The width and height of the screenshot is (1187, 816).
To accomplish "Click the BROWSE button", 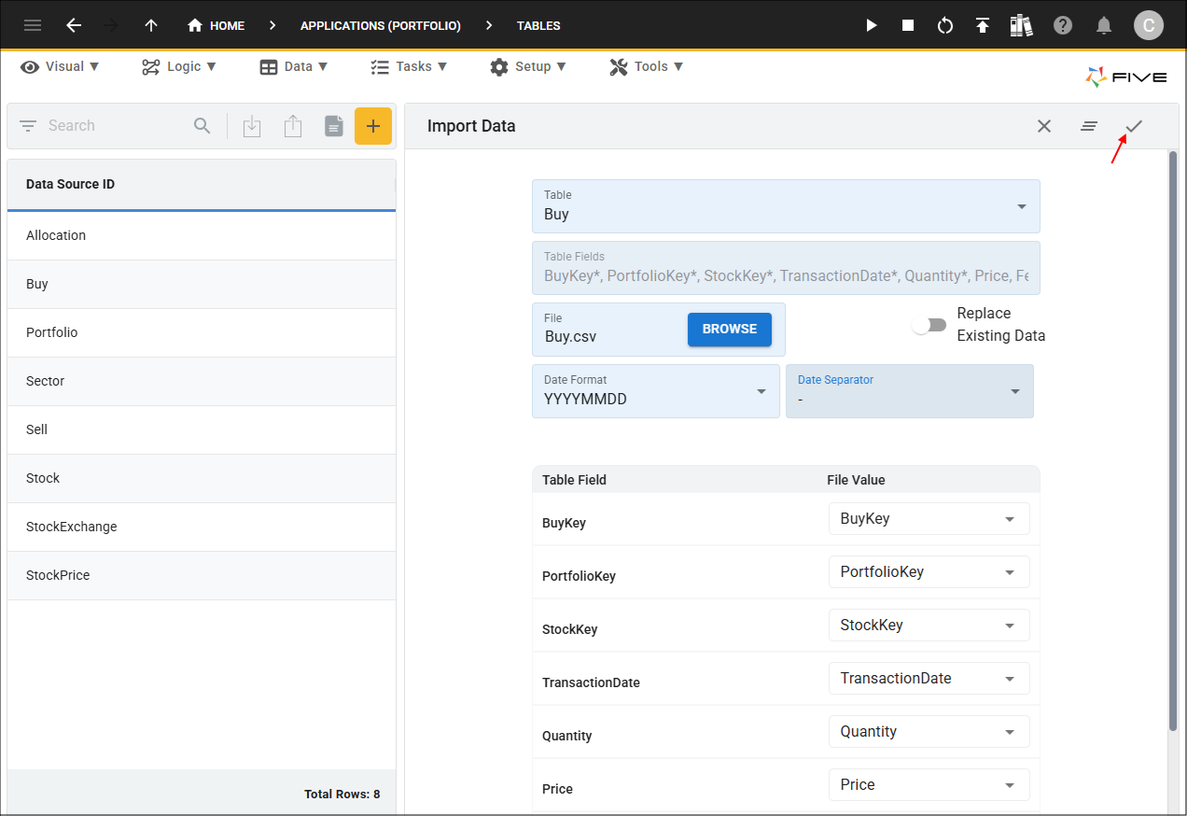I will [x=730, y=330].
